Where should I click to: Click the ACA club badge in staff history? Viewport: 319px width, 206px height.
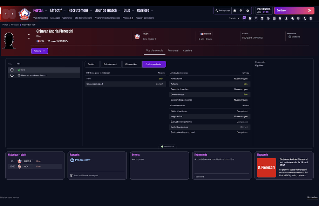click(x=20, y=166)
